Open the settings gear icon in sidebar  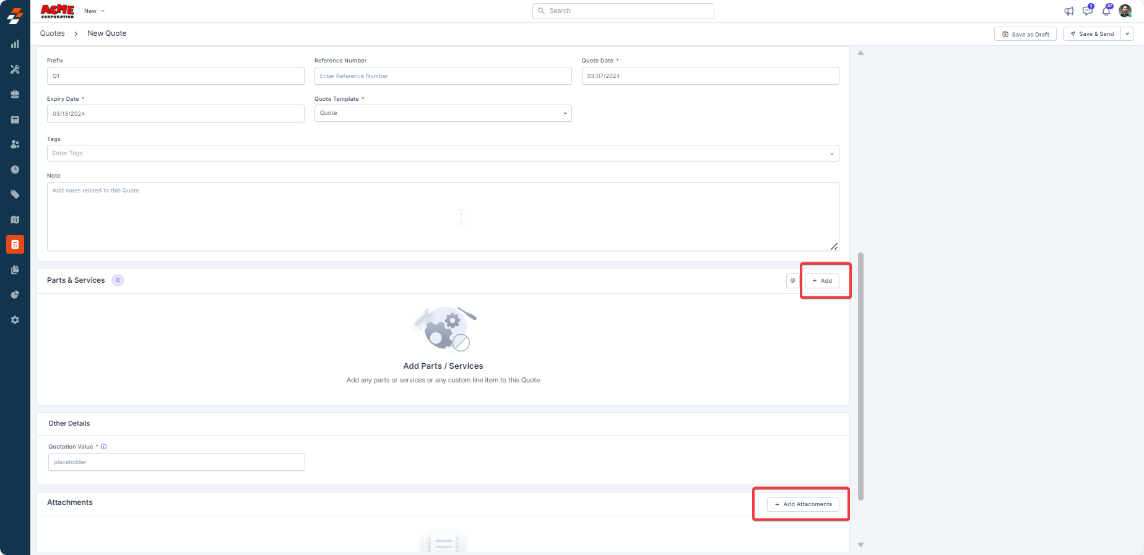point(15,320)
